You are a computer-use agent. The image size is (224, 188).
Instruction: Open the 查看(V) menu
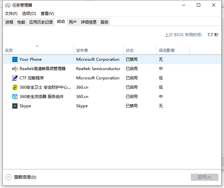[47, 14]
